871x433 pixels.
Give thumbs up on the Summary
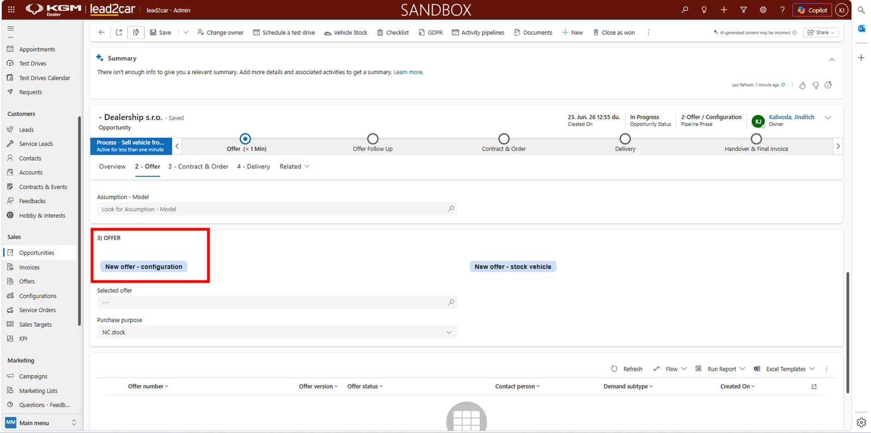(x=802, y=85)
